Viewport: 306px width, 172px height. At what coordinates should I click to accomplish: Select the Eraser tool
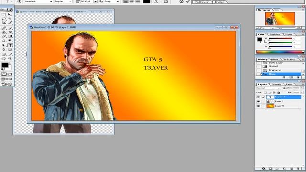pyautogui.click(x=4, y=36)
